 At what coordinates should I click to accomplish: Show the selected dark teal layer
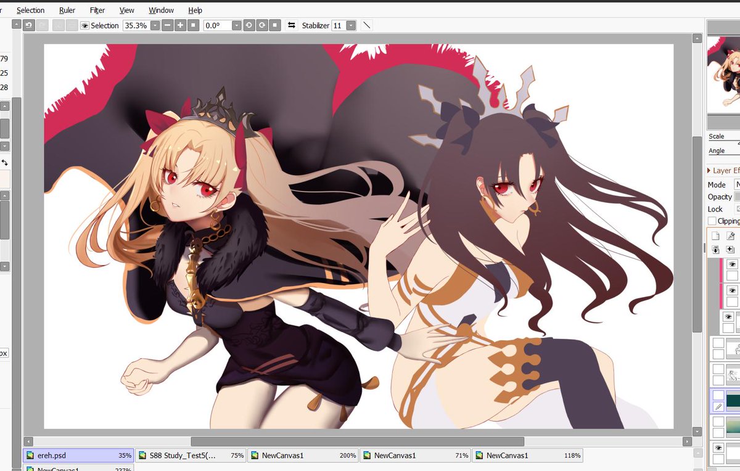click(x=718, y=395)
